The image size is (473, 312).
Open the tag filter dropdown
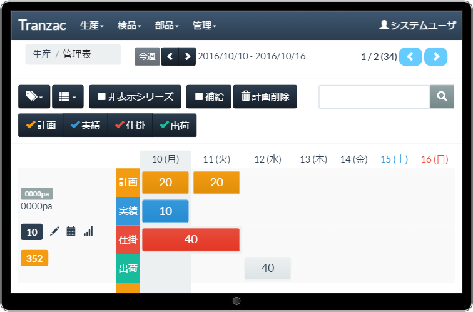(34, 96)
